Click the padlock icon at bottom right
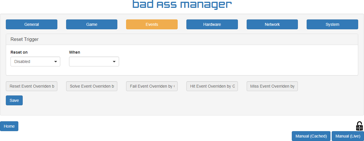Screen dimensions: 364x141 coord(359,126)
